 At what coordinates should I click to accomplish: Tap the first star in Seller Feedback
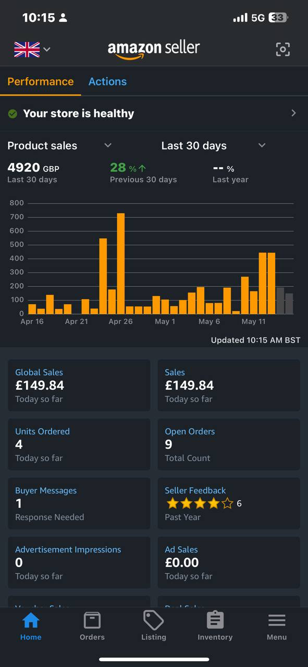pos(172,503)
